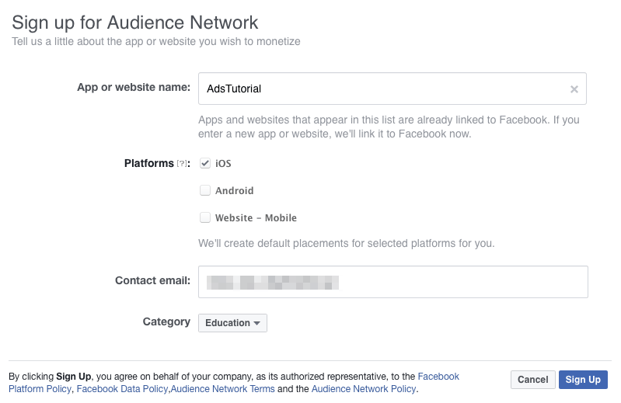Screen dimensions: 621x403
Task: Focus the App or website name field
Action: pos(381,89)
